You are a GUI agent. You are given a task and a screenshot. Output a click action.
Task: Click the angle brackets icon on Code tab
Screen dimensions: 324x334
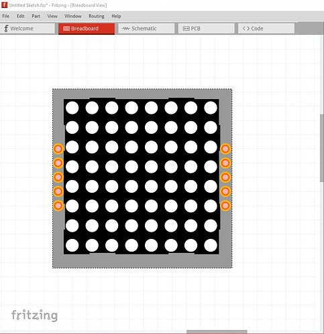[246, 29]
